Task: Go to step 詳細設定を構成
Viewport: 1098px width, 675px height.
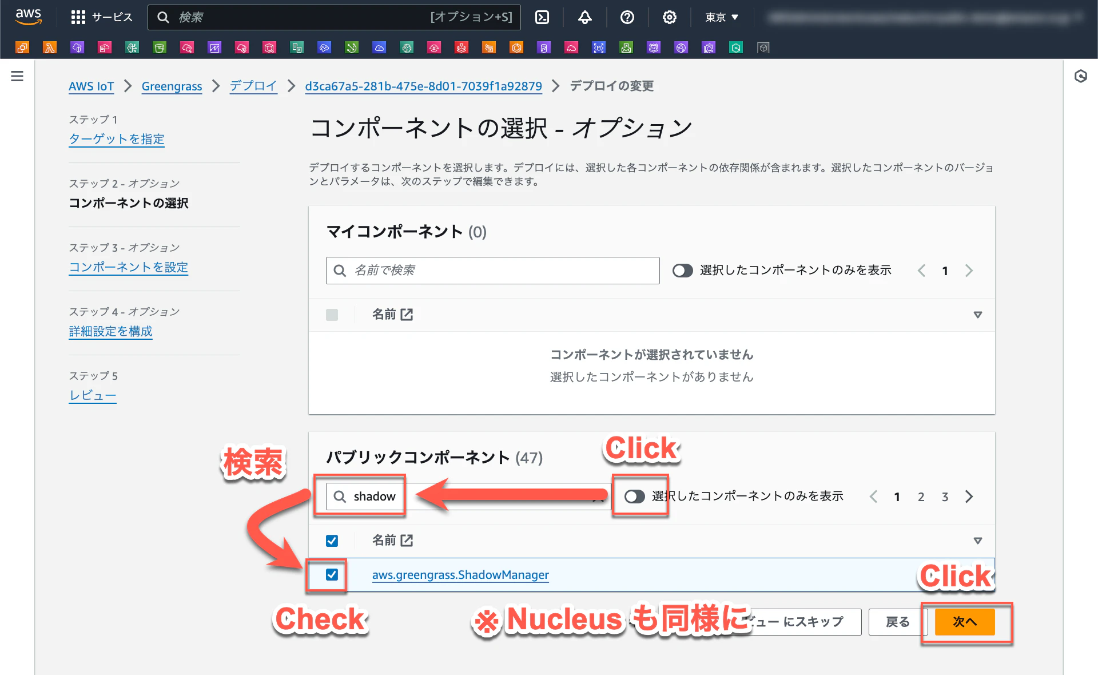Action: point(110,331)
